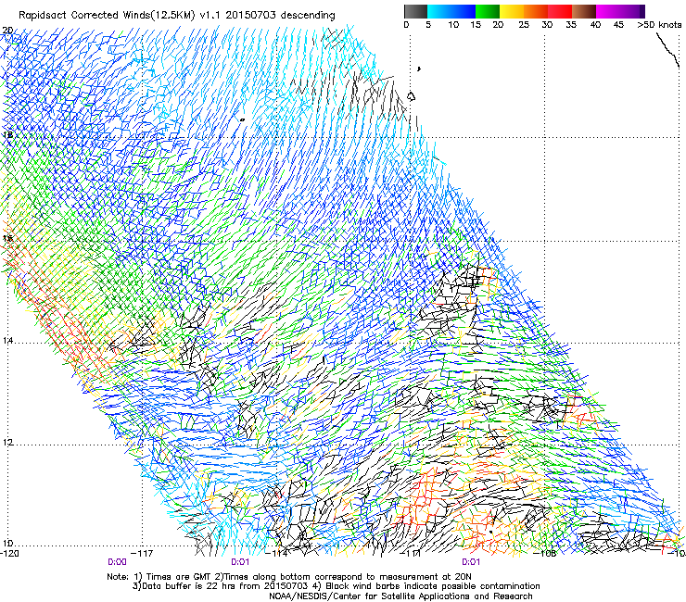Click the '18' latitude axis label

(x=7, y=134)
